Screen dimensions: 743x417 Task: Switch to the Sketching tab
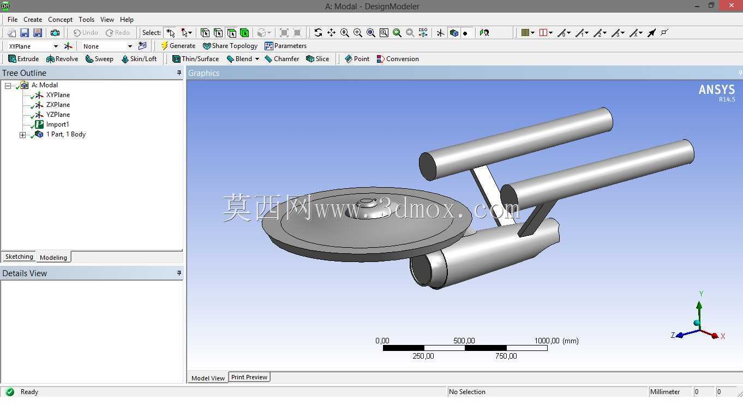[19, 257]
